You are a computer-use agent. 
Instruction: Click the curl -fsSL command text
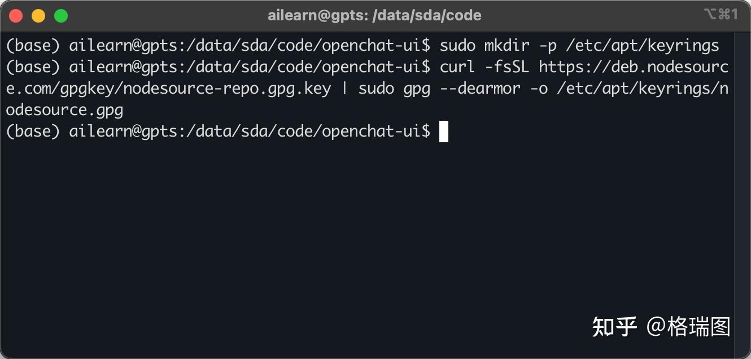pos(486,67)
